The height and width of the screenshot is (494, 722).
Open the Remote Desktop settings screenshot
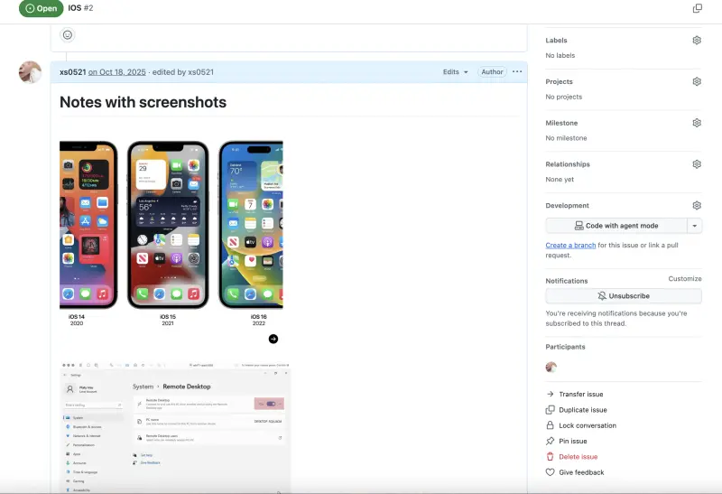(x=175, y=423)
